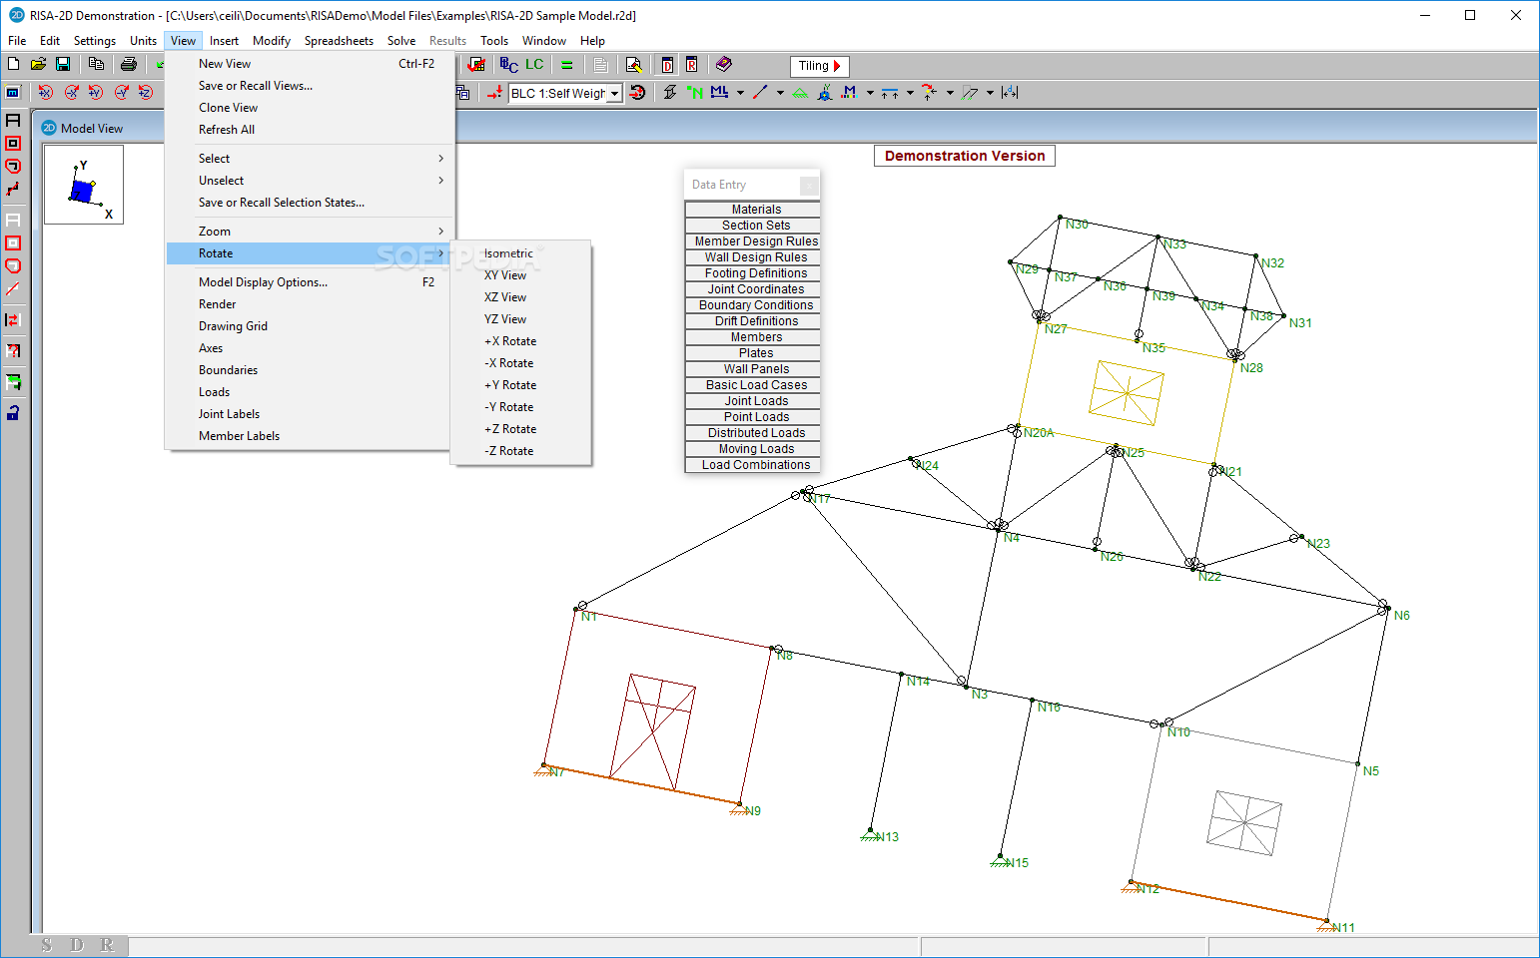Click the +Z rotate toolbar icon
Viewport: 1540px width, 958px height.
(x=146, y=92)
